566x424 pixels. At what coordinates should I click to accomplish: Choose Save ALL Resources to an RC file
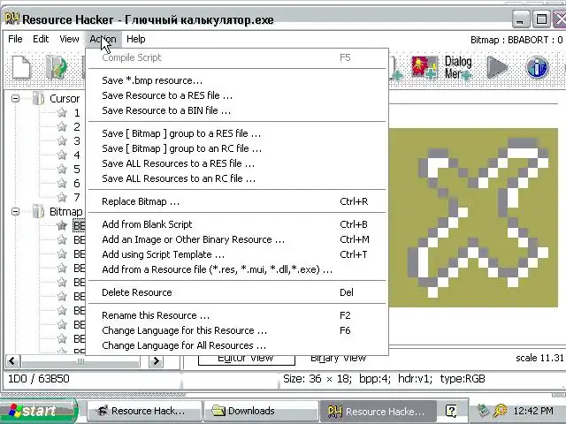(x=237, y=178)
